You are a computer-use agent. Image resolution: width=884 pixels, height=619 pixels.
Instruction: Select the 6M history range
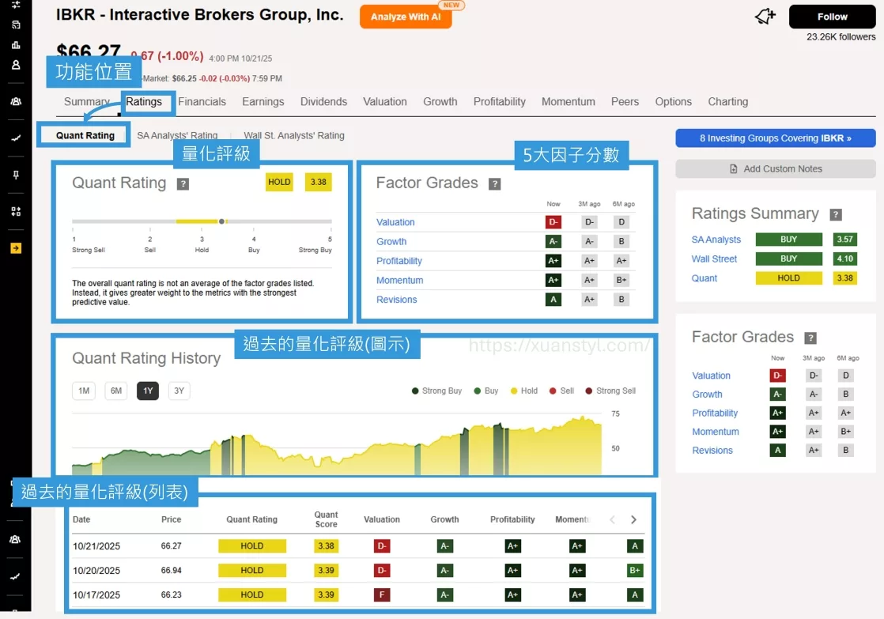tap(116, 391)
